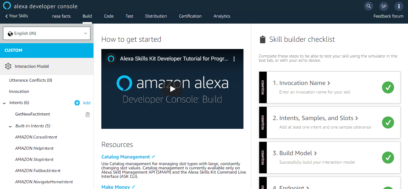Image resolution: width=408 pixels, height=189 pixels.
Task: Click the How to get started heading
Action: pyautogui.click(x=131, y=39)
